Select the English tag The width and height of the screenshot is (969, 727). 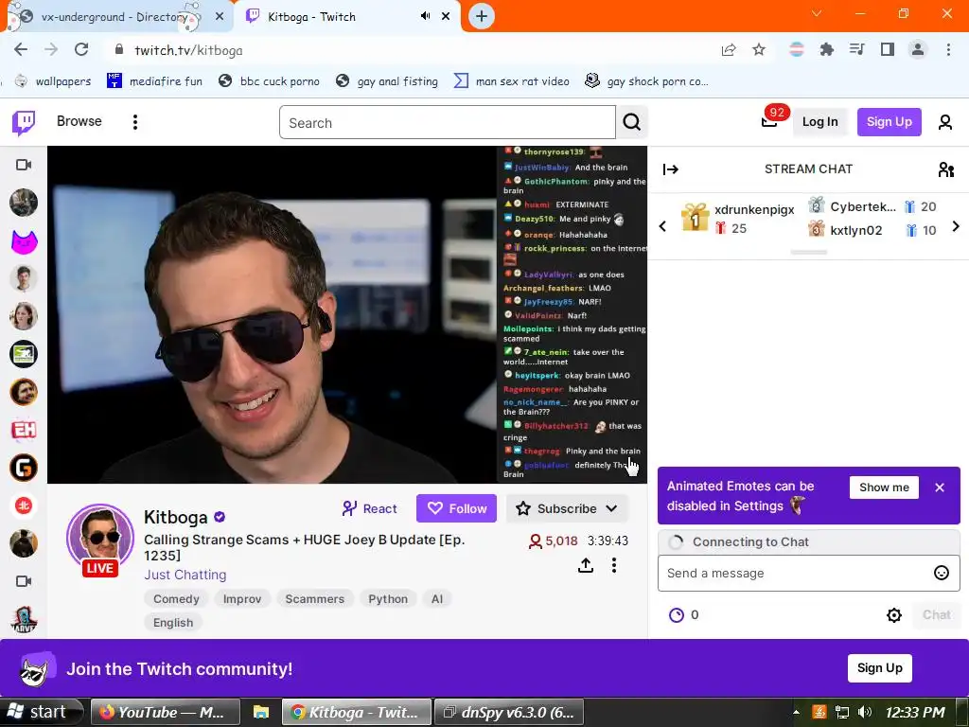pos(173,623)
